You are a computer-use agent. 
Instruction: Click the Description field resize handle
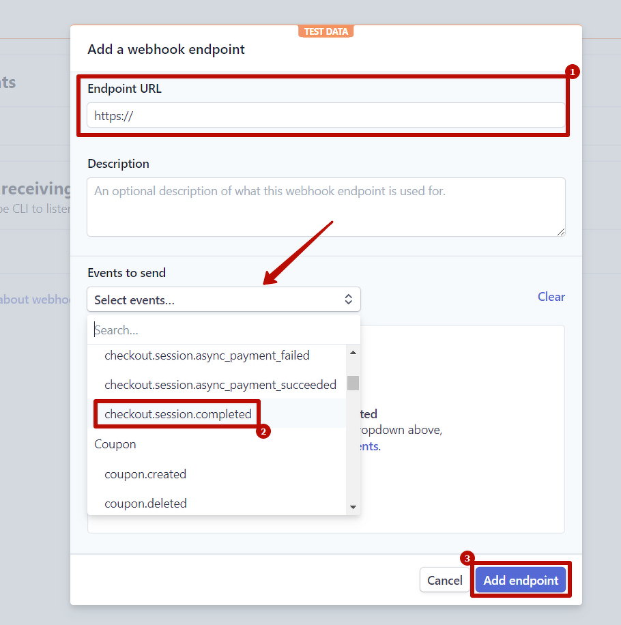(x=561, y=232)
